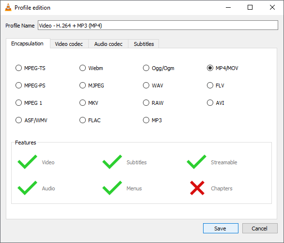Click the Features group label
Image resolution: width=284 pixels, height=243 pixels.
(26, 143)
